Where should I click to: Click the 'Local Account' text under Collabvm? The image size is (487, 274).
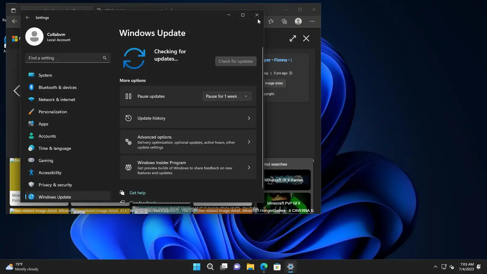[x=59, y=40]
